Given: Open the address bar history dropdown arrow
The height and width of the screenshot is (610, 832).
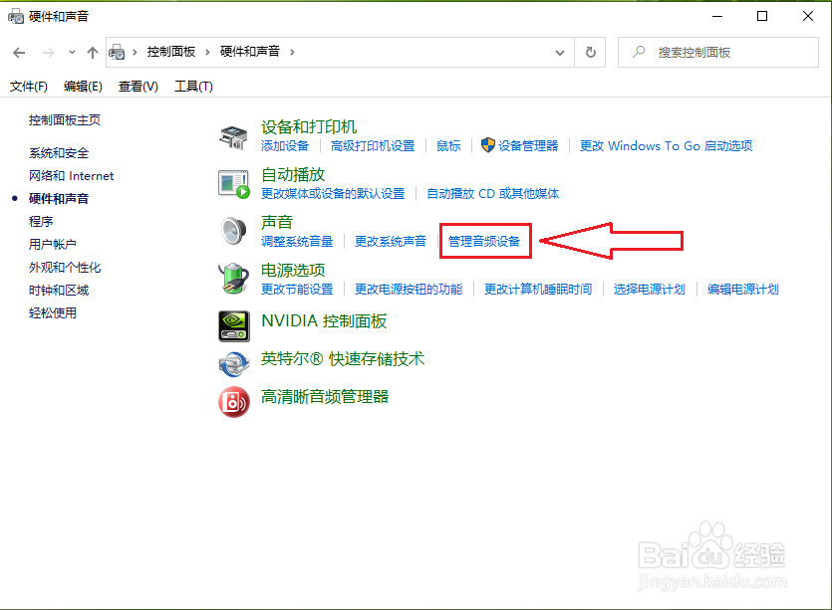Looking at the screenshot, I should pos(560,51).
